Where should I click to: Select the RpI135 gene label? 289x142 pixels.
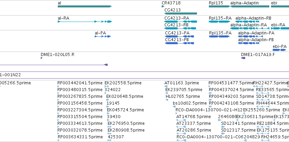click(x=216, y=3)
